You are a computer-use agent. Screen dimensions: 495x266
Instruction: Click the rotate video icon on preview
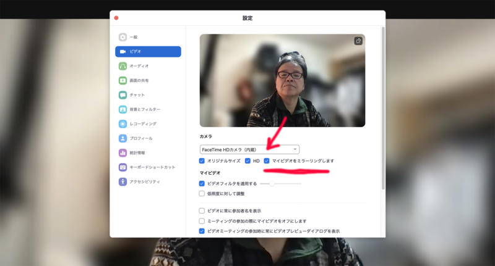point(358,41)
